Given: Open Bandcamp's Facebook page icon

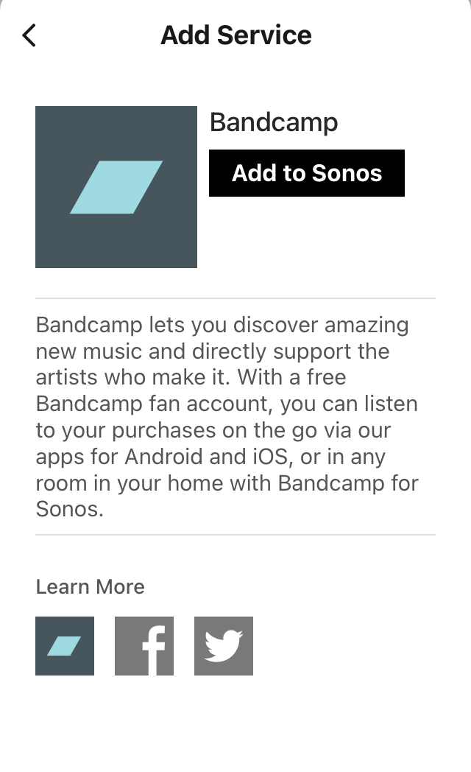Looking at the screenshot, I should (x=144, y=646).
